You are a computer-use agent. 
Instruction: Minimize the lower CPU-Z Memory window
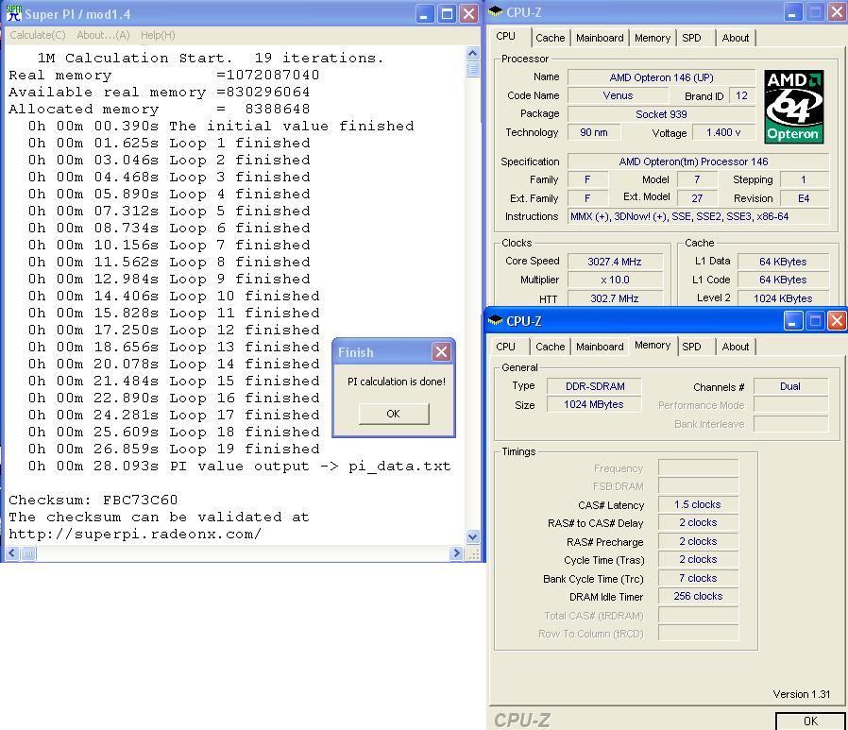coord(793,321)
